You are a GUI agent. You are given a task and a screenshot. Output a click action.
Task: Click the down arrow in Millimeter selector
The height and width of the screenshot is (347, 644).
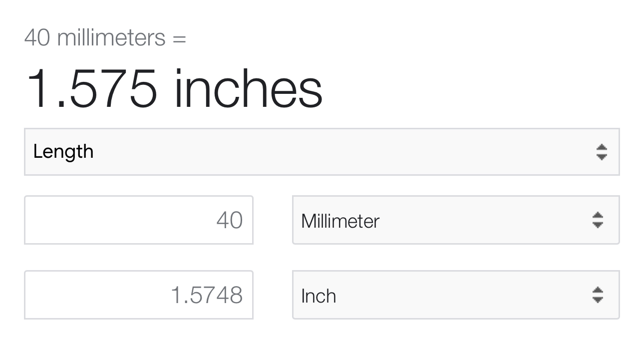coord(598,225)
